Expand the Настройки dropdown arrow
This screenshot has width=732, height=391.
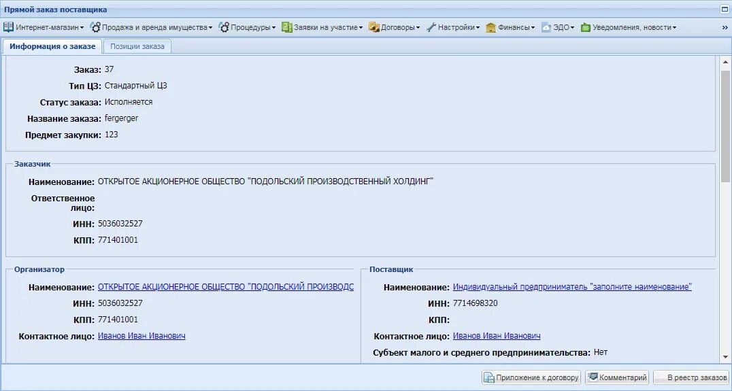tap(478, 27)
